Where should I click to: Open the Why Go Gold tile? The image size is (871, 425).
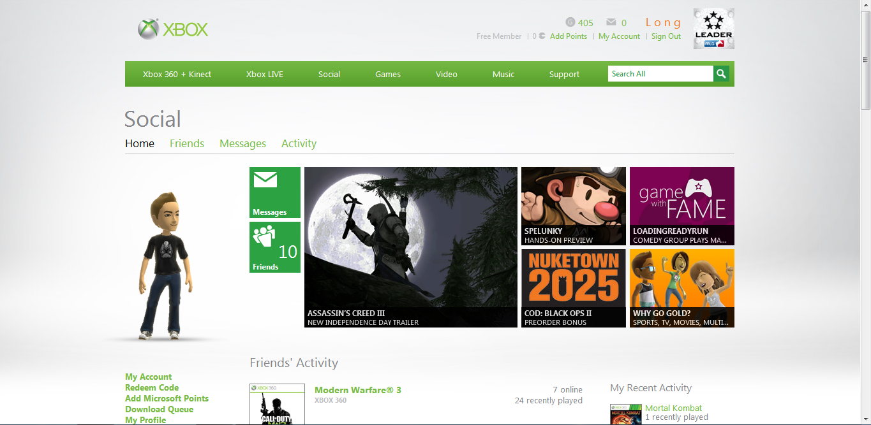click(682, 288)
